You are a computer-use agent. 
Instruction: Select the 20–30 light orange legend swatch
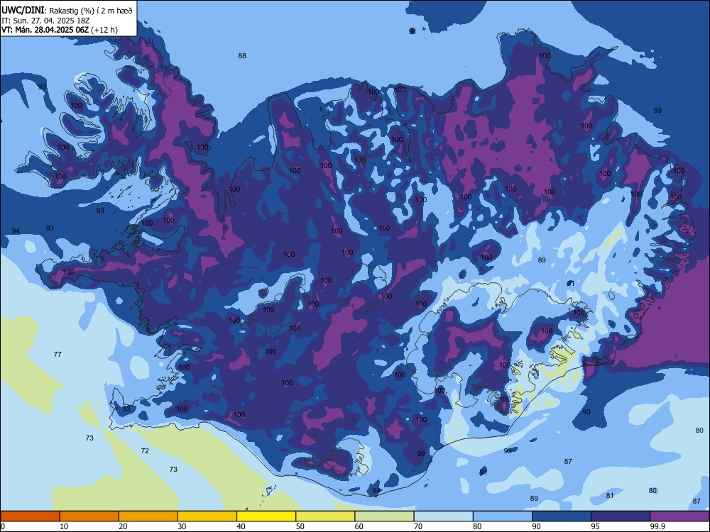coord(148,516)
